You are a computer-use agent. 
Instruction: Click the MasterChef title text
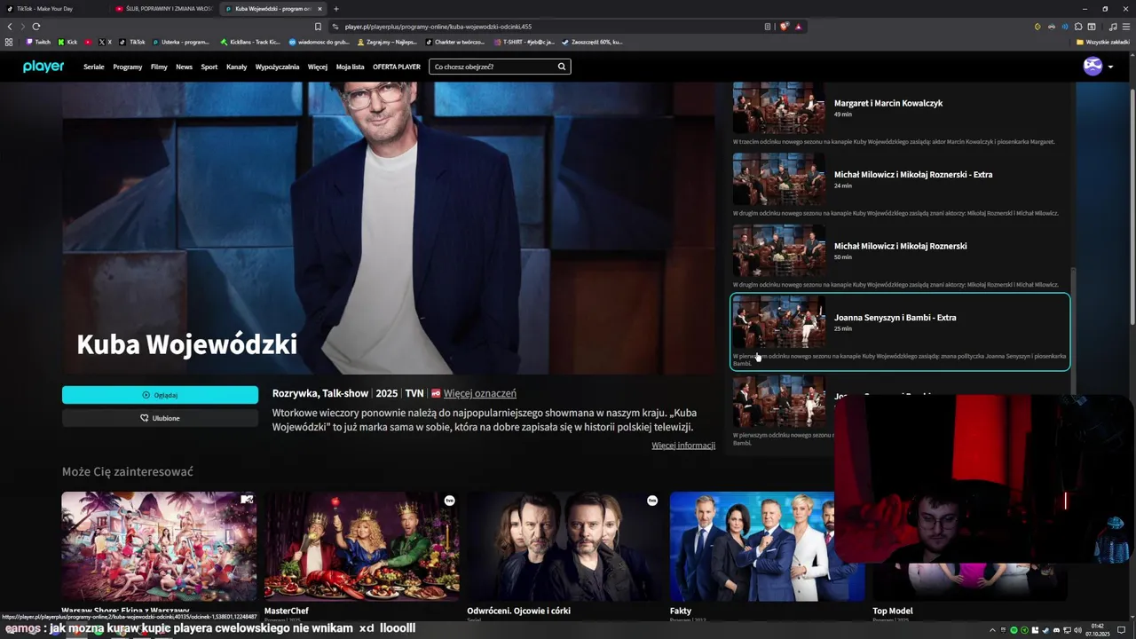[286, 611]
